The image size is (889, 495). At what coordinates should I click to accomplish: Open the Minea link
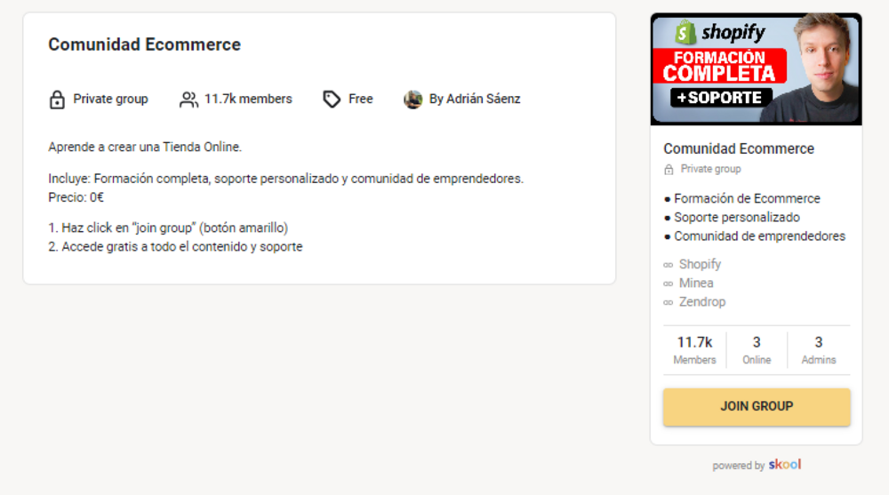click(696, 283)
